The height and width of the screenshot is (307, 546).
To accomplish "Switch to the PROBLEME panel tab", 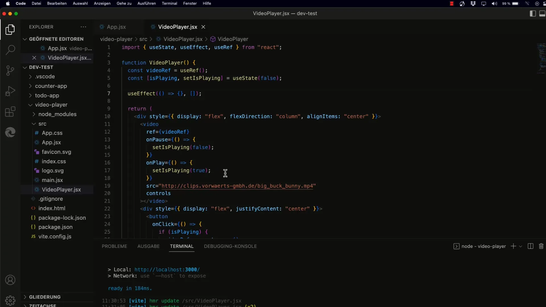I will [x=114, y=246].
